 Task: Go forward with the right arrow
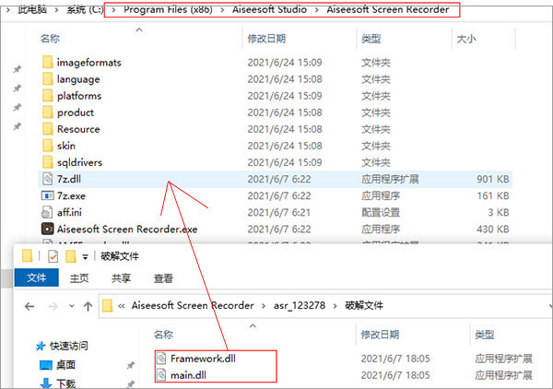click(53, 306)
